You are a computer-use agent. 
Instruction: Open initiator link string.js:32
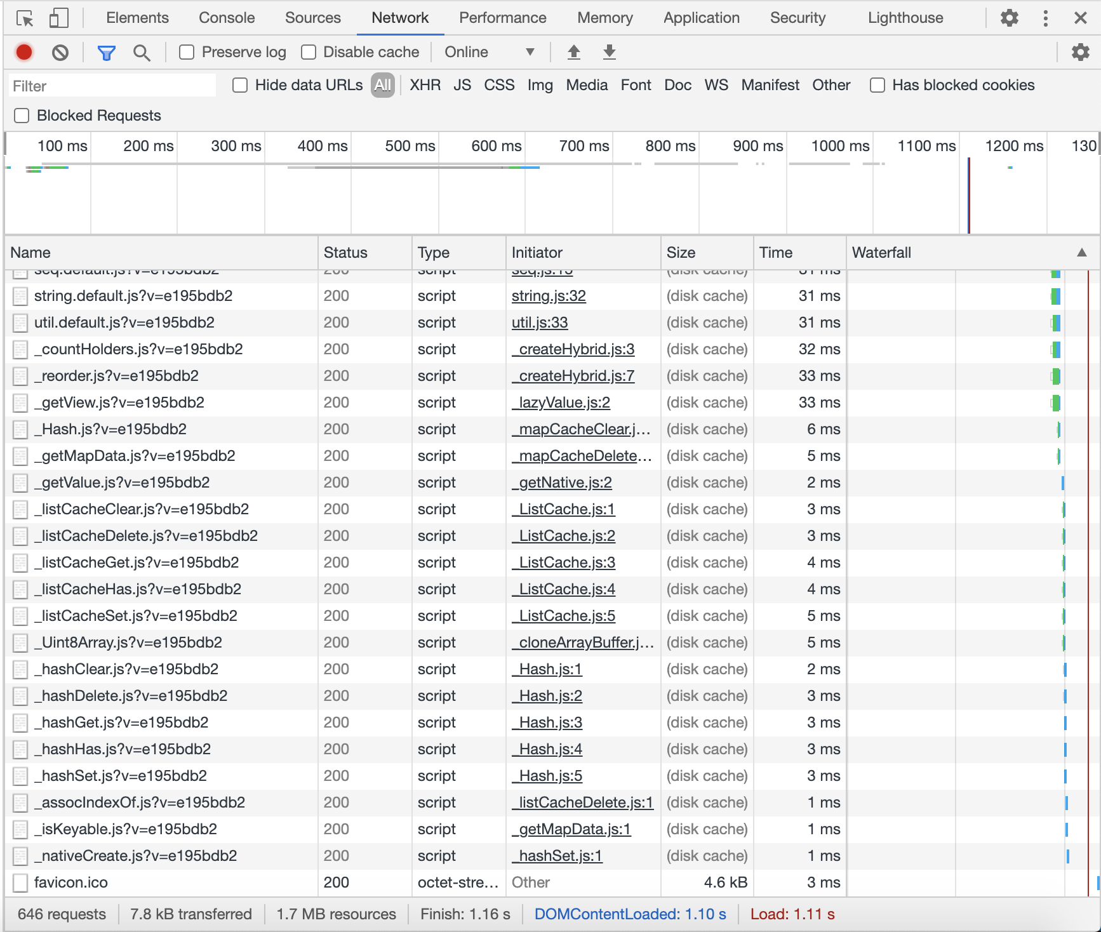[x=549, y=296]
